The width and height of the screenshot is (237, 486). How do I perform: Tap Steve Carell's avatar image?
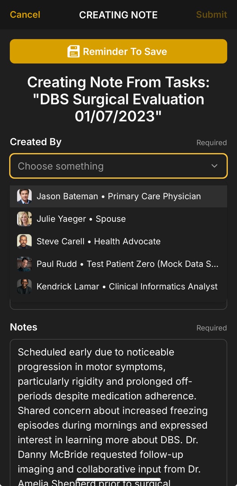[x=24, y=241]
